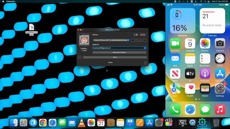The width and height of the screenshot is (230, 129).
Task: Click the Start button in Sideloadly
Action: tap(115, 57)
